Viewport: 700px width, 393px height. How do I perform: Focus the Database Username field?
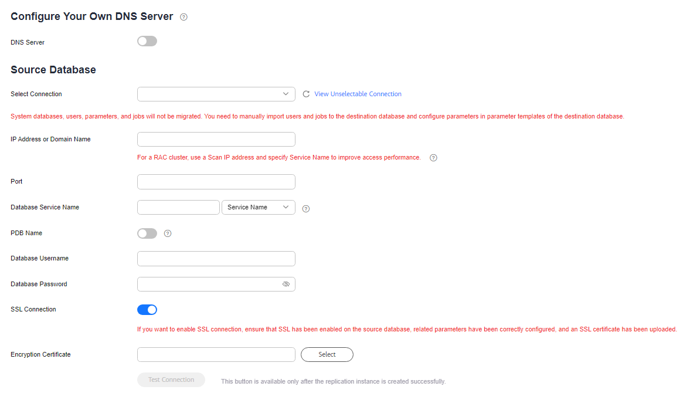click(x=216, y=259)
